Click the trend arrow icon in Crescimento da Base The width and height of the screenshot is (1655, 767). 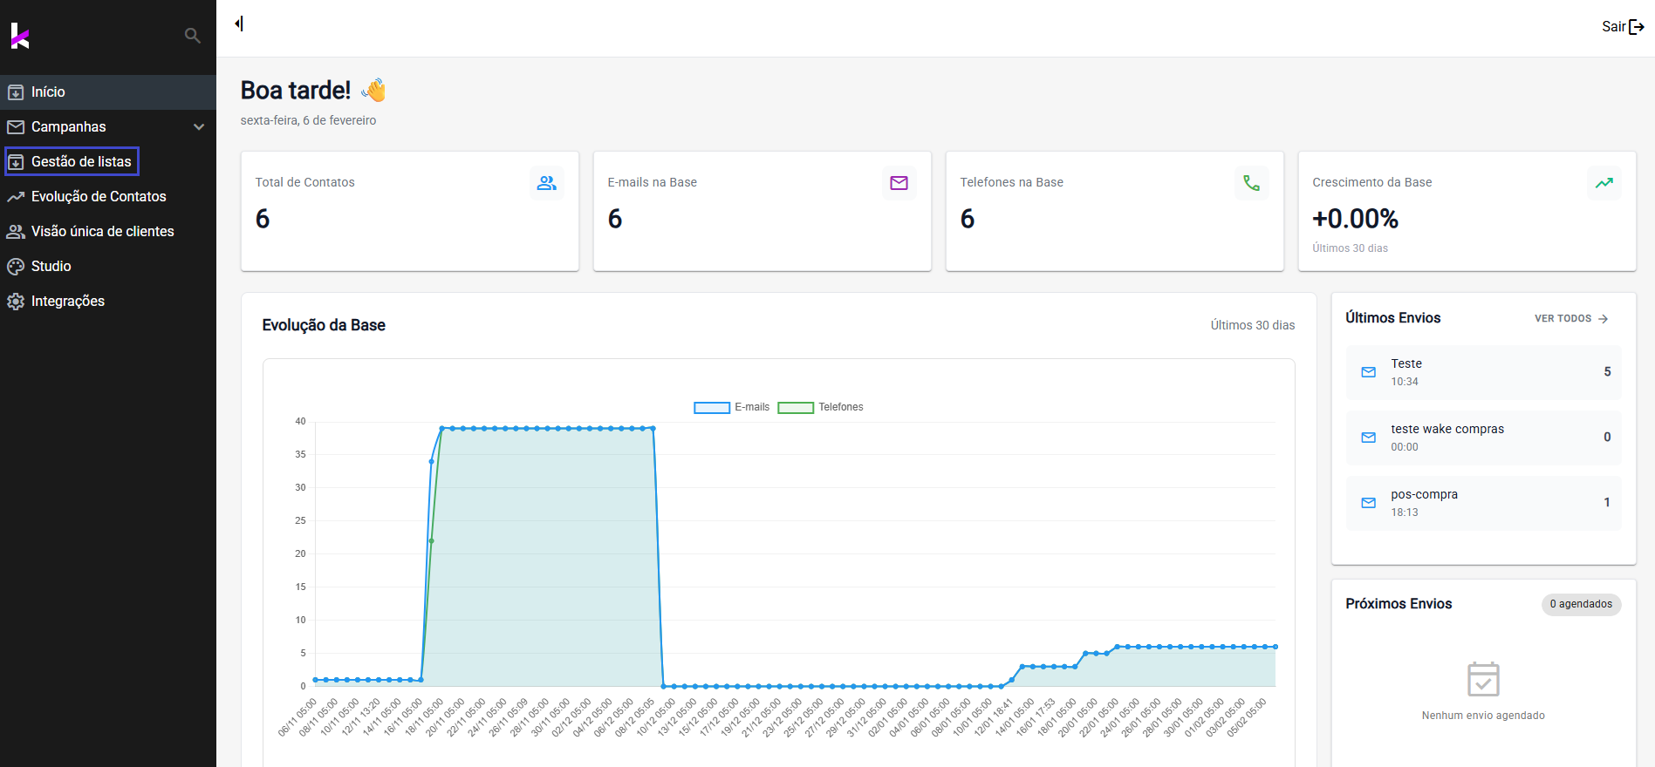(1604, 183)
